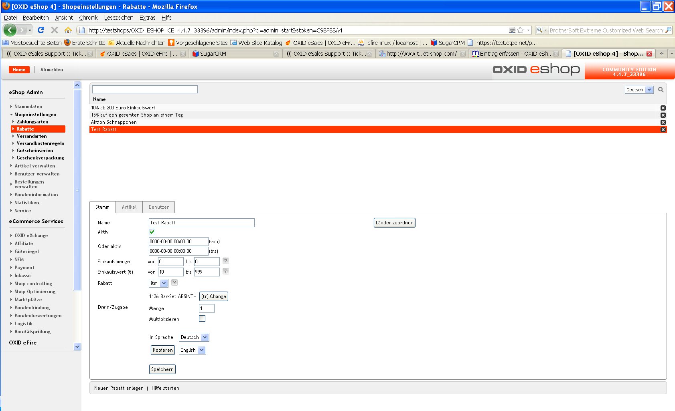Open help icon next to Einkaufsmenge
The width and height of the screenshot is (675, 411).
pos(226,261)
